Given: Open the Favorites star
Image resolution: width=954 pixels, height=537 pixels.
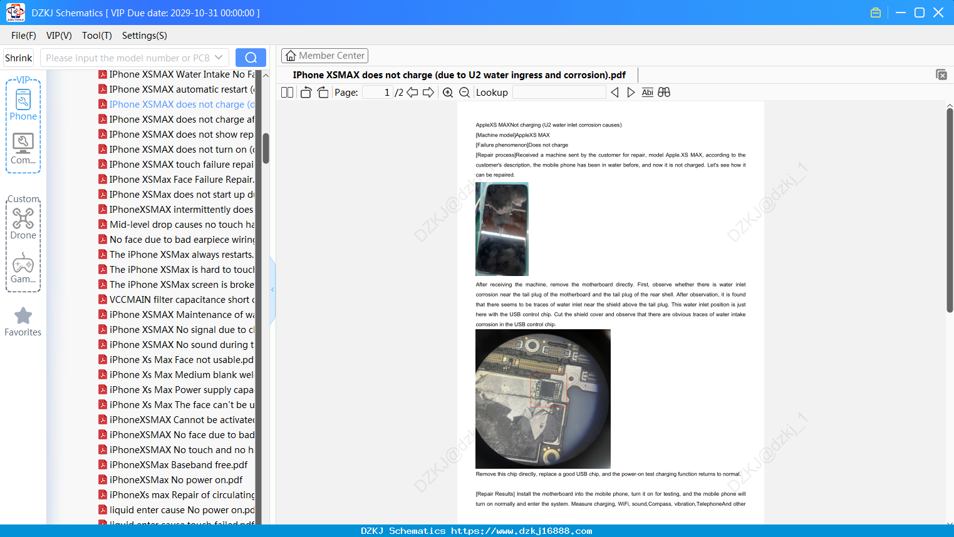Looking at the screenshot, I should point(23,322).
